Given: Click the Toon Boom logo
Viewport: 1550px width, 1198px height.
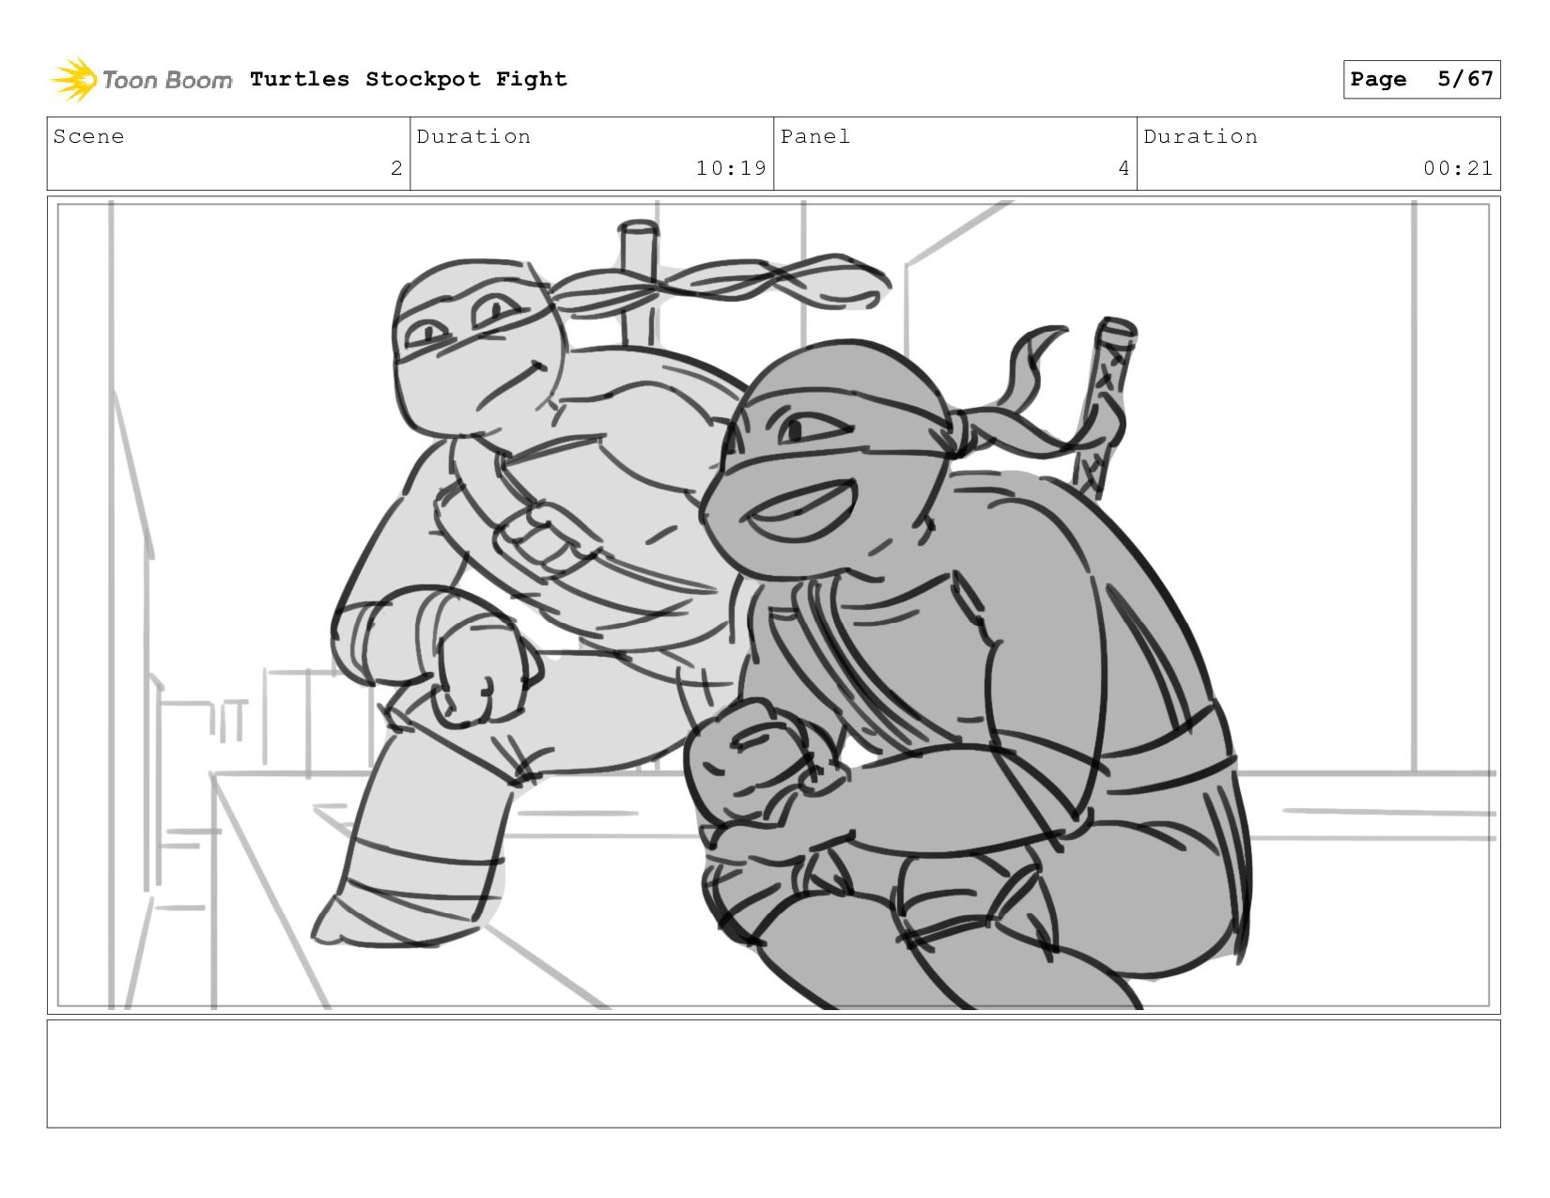Looking at the screenshot, I should (x=141, y=80).
